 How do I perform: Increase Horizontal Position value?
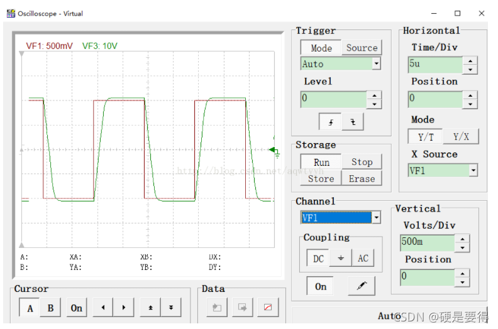click(470, 95)
